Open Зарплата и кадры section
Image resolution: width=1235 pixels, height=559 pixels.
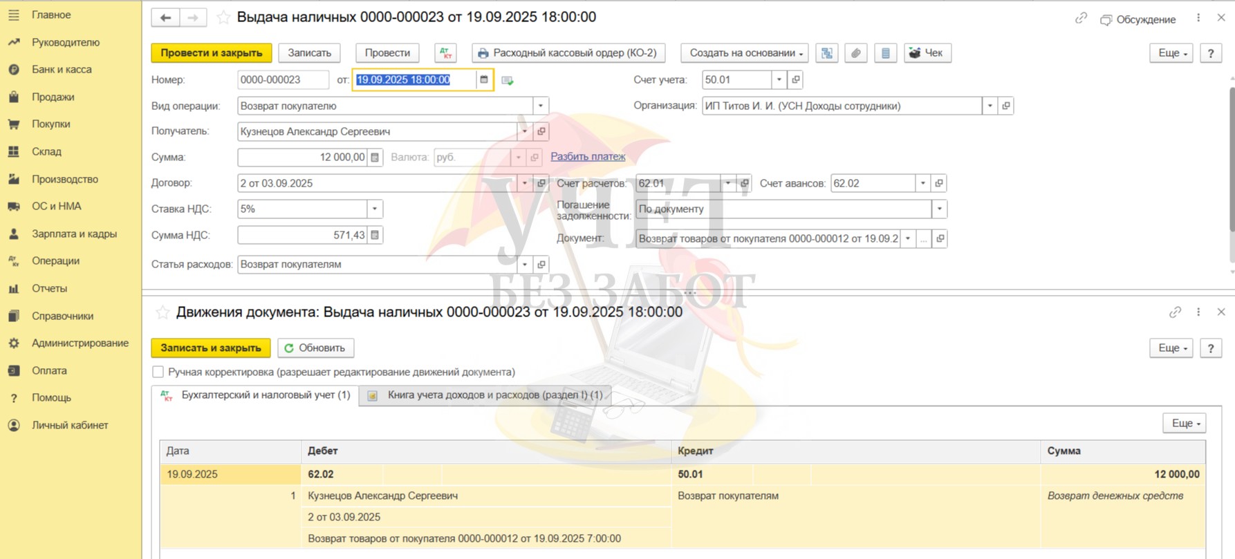[x=74, y=234]
